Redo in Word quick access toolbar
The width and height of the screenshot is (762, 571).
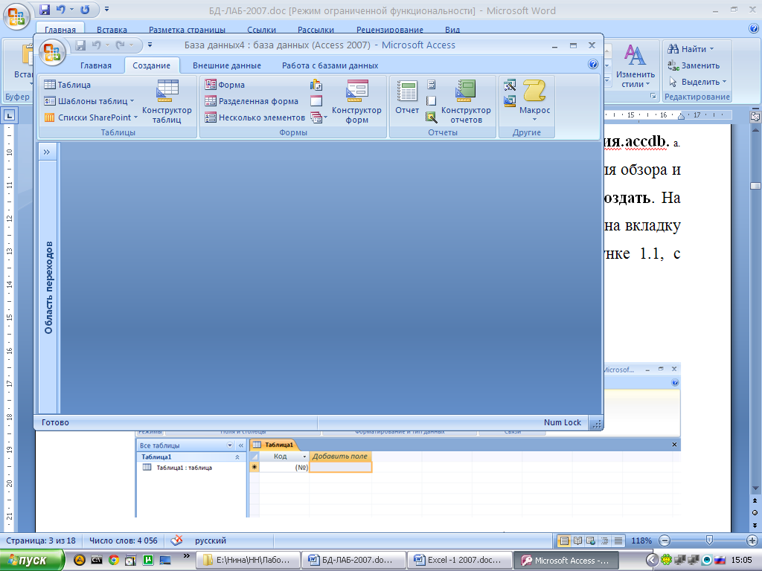(85, 9)
